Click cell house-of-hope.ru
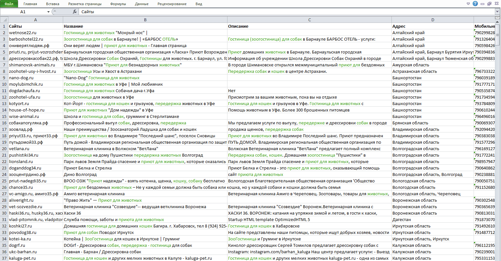 pyautogui.click(x=35, y=110)
